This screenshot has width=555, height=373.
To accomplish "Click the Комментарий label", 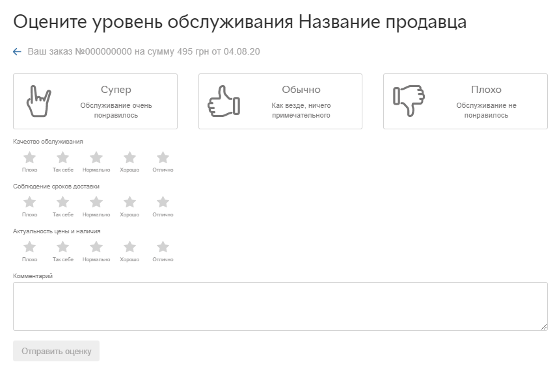I will (33, 276).
